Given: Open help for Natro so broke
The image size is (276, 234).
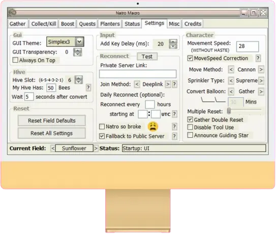Looking at the screenshot, I should pyautogui.click(x=174, y=126).
